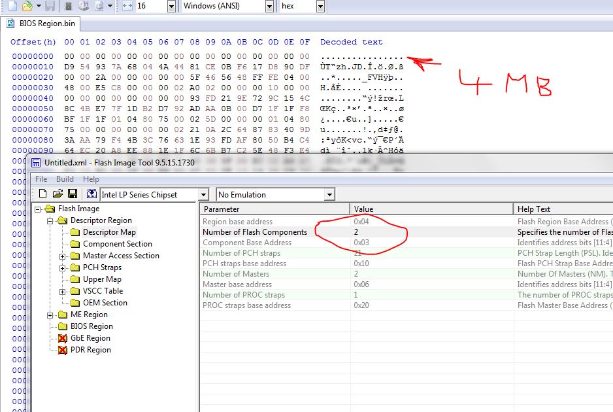Open File menu in Flash Image Tool

[41, 179]
